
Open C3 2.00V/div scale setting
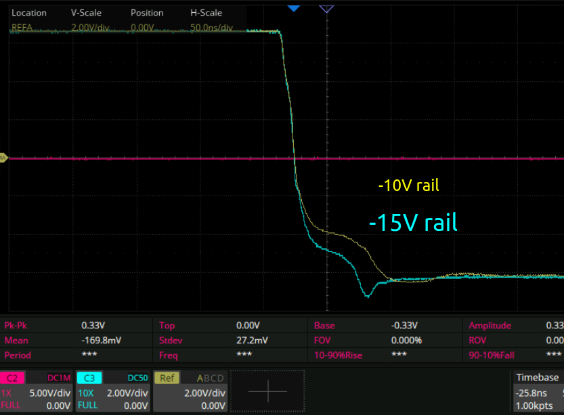click(x=129, y=393)
